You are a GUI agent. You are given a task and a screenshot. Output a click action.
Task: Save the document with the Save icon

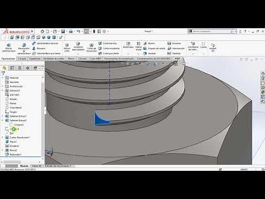[63, 32]
